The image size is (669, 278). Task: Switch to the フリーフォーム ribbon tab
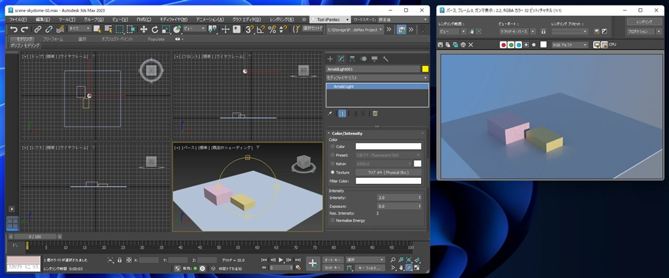(x=53, y=39)
